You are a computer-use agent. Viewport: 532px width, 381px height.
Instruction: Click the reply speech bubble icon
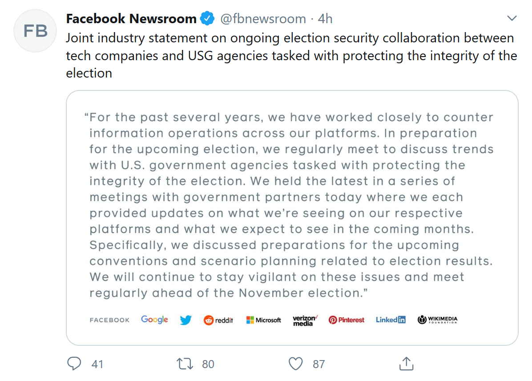tap(74, 364)
